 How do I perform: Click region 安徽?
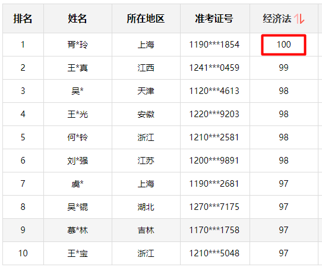pos(146,114)
